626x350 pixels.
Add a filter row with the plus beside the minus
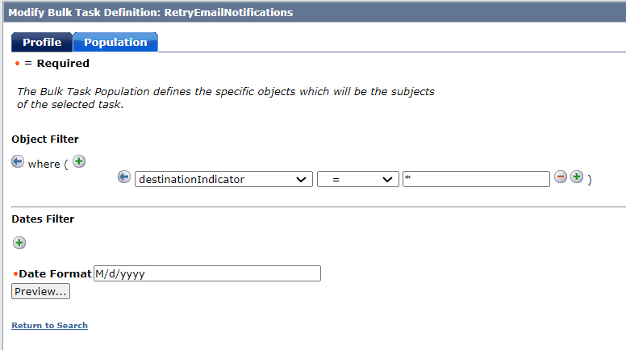tap(577, 177)
